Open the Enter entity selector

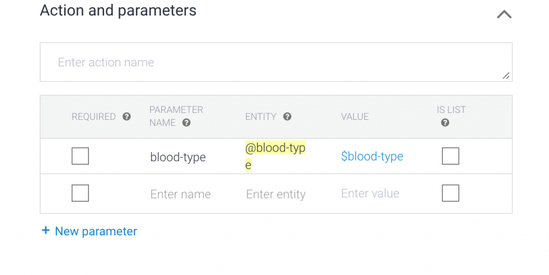(x=276, y=194)
